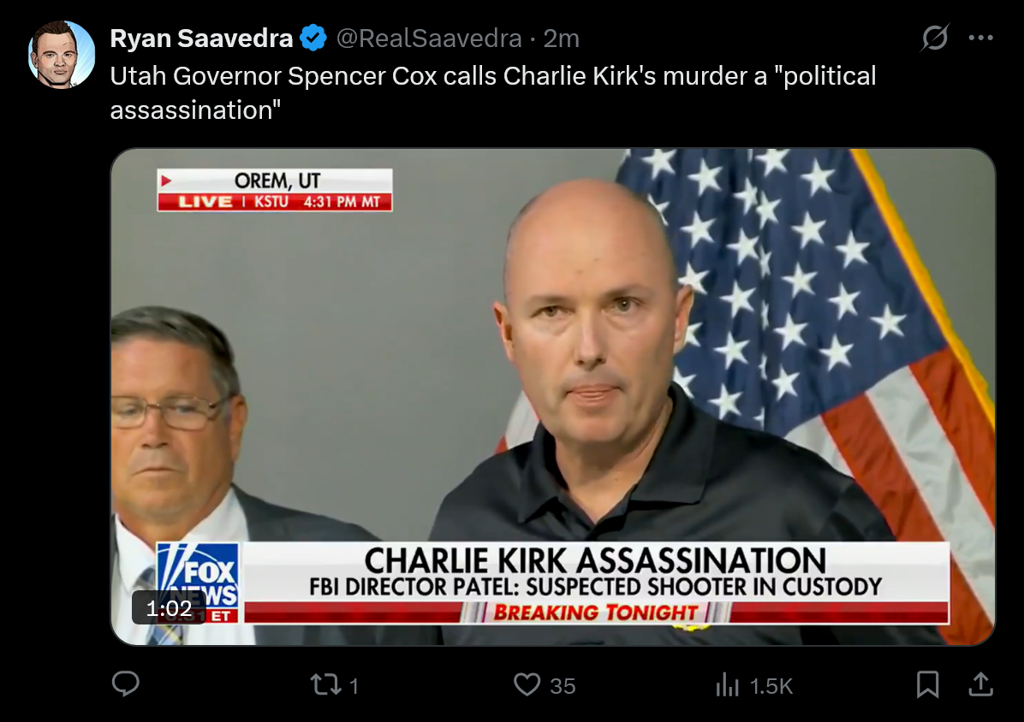This screenshot has height=722, width=1024.
Task: Click the Ryan Saavedra display name
Action: pos(201,38)
